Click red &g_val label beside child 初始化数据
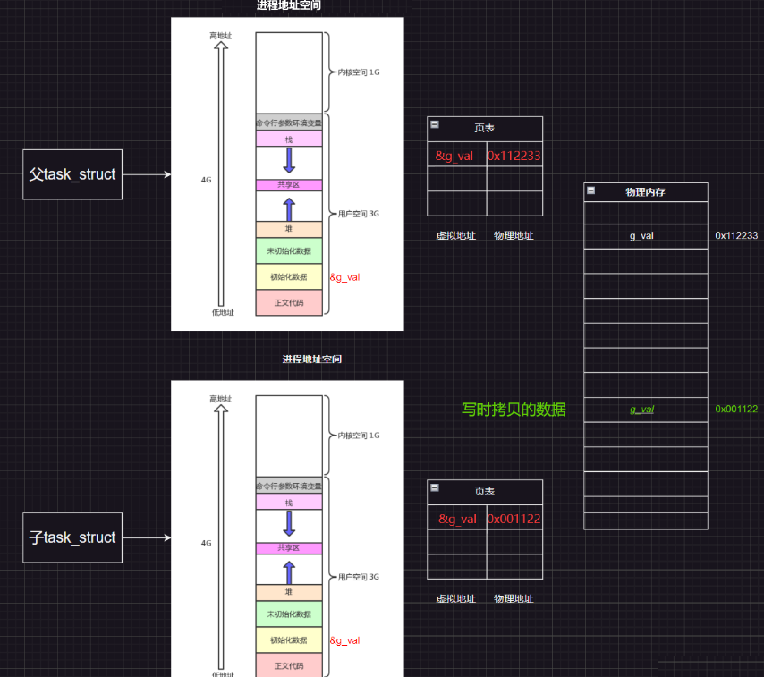This screenshot has height=677, width=764. click(x=345, y=640)
